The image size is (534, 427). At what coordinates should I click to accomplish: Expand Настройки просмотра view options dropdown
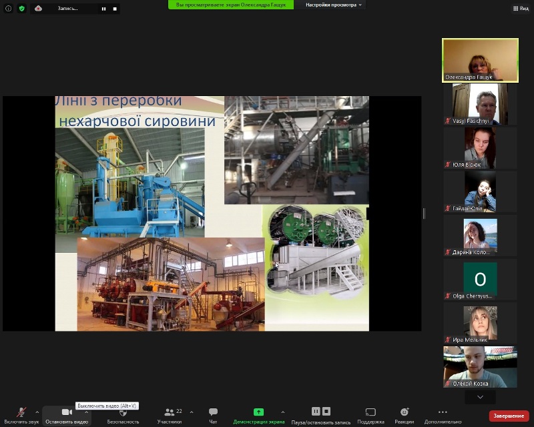334,5
